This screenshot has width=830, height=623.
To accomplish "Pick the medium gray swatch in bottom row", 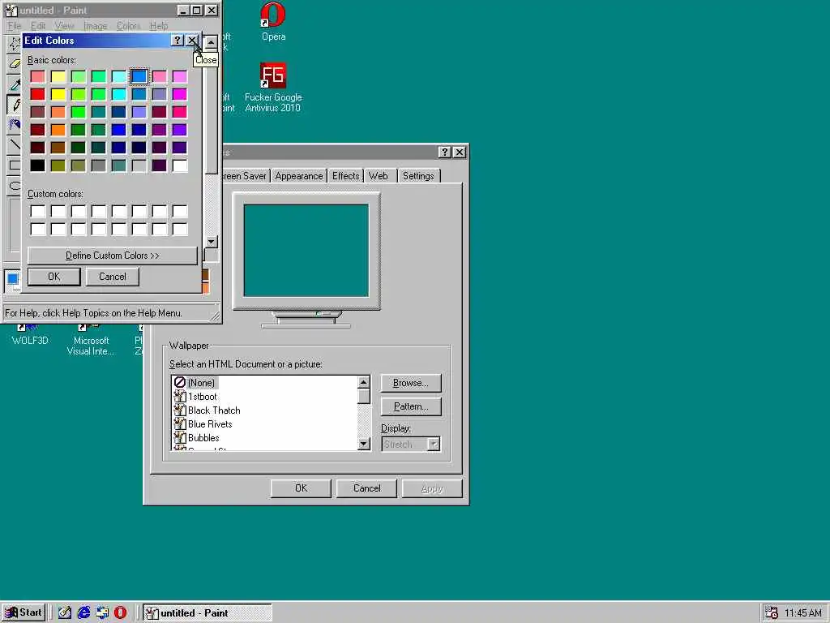I will click(x=98, y=165).
